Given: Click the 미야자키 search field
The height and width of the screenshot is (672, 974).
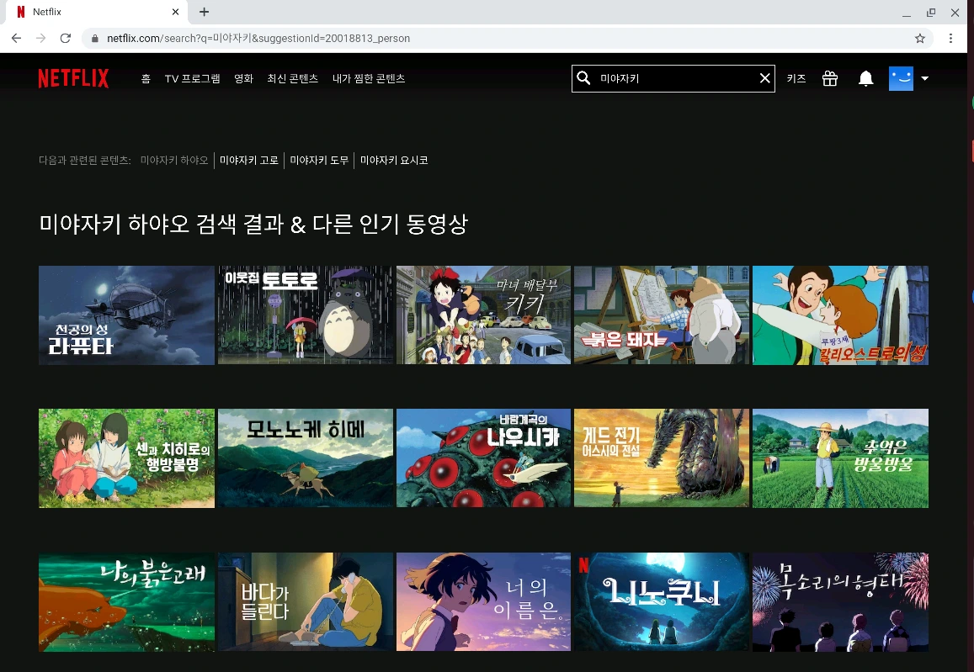Looking at the screenshot, I should 673,78.
